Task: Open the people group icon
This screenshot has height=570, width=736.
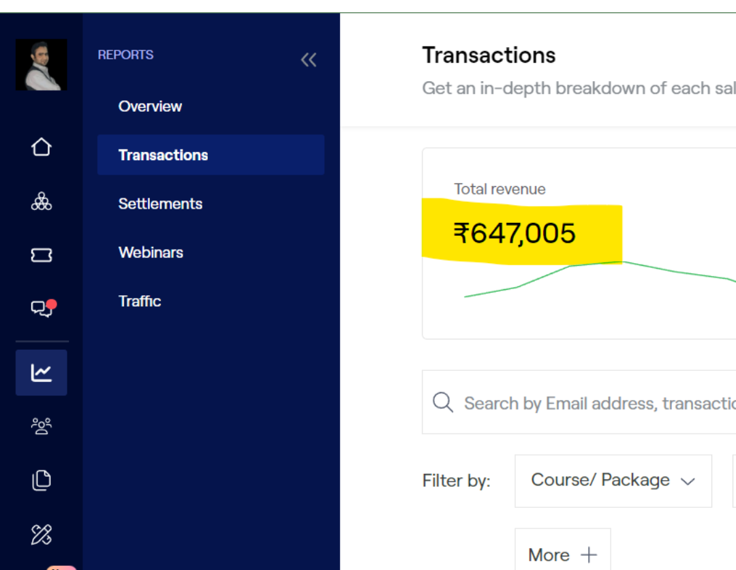Action: pos(42,426)
